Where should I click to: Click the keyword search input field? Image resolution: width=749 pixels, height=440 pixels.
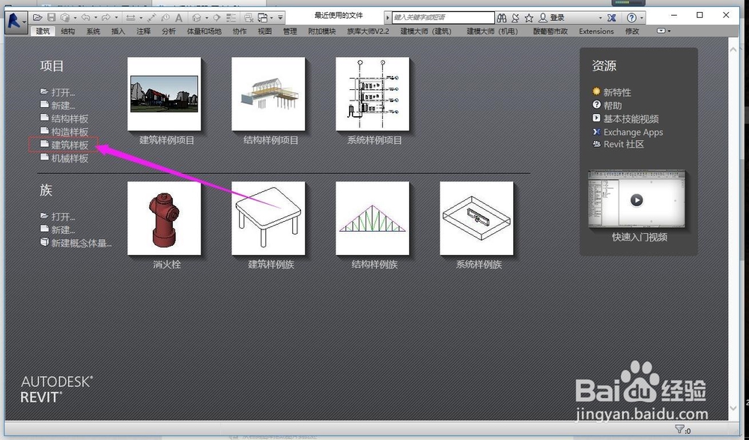(x=443, y=18)
